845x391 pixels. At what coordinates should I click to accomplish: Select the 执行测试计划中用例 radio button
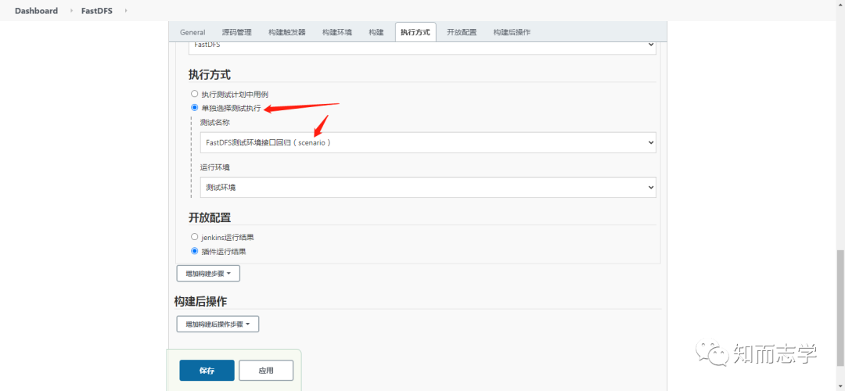pos(195,94)
